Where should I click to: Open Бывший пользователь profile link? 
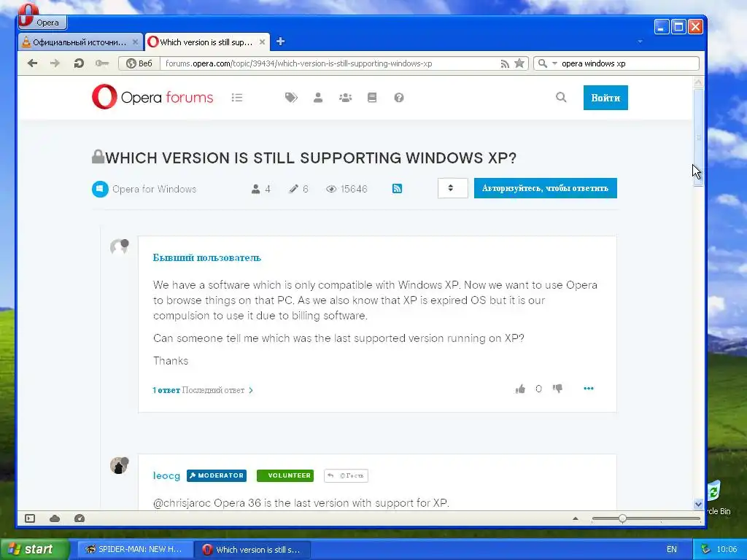(206, 257)
